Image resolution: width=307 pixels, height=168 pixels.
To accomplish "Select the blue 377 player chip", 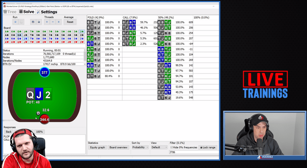I will pyautogui.click(x=45, y=73).
